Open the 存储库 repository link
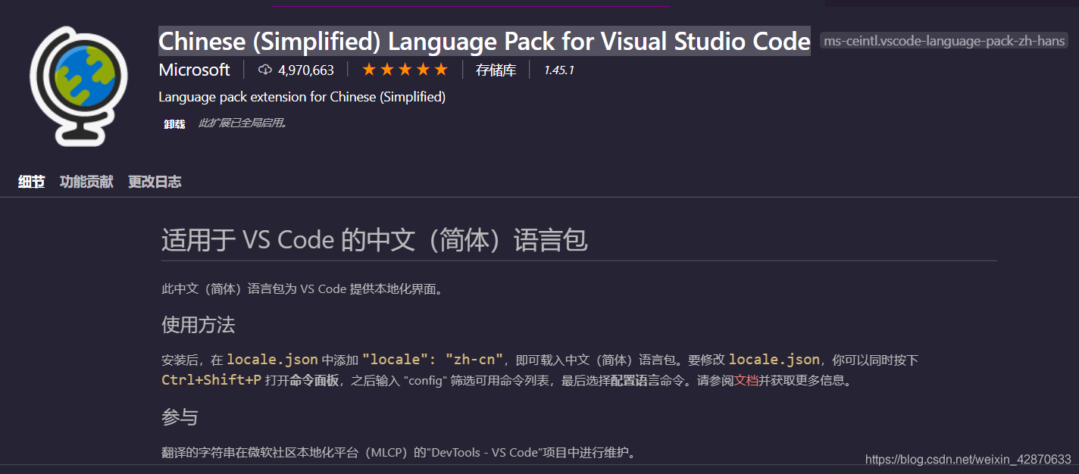Viewport: 1079px width, 474px height. click(496, 70)
